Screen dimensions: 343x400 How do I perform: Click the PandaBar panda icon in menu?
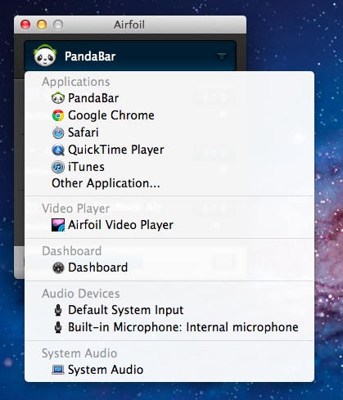coord(58,98)
